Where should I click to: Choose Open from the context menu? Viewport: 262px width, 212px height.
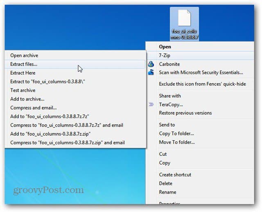click(200, 47)
